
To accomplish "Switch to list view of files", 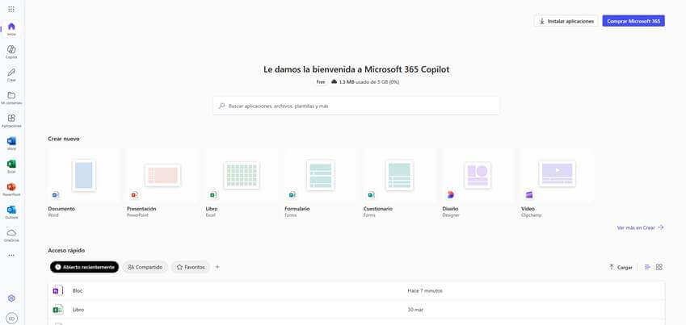I will 647,267.
